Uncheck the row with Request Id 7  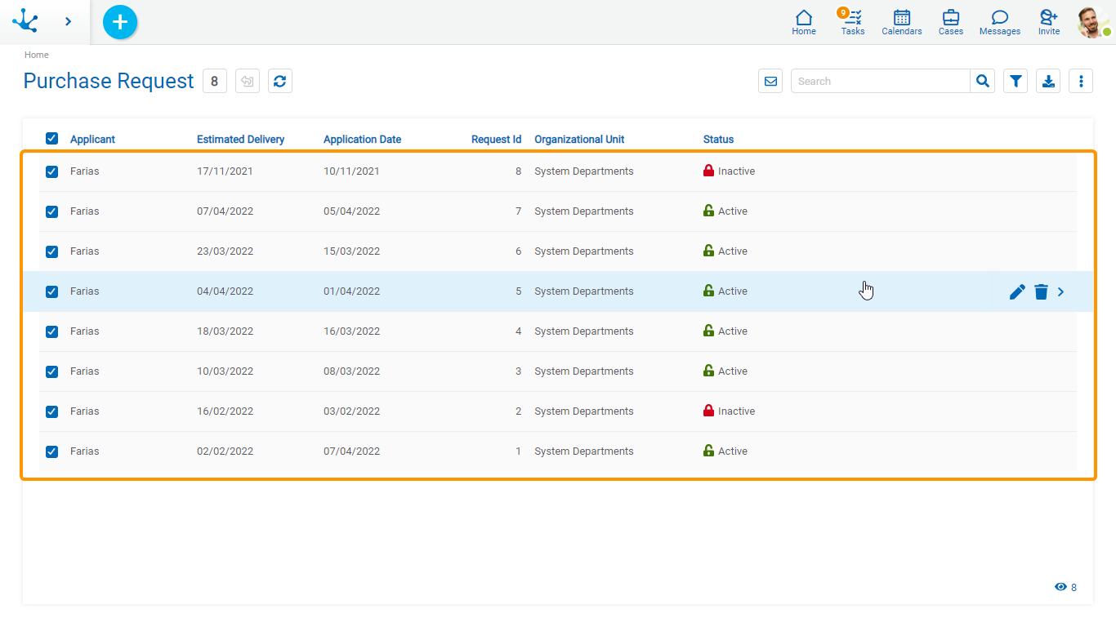click(x=51, y=211)
